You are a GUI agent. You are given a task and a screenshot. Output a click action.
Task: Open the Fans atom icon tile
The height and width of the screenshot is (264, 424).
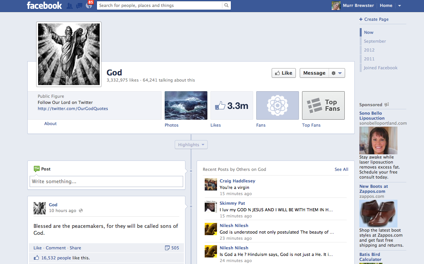[x=277, y=105]
